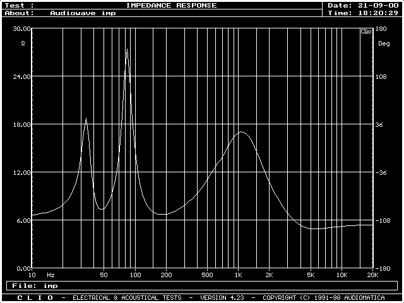The width and height of the screenshot is (404, 303).
Task: Click the 10 frequency axis label
Action: coord(32,275)
